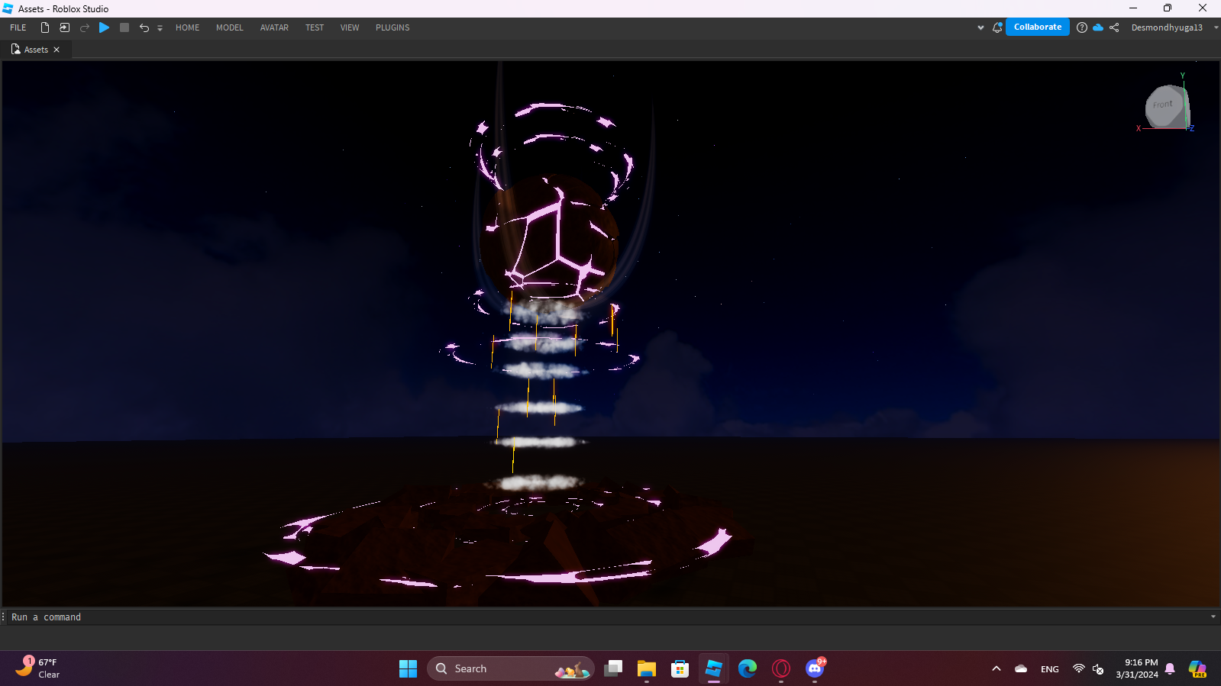1221x686 pixels.
Task: Open File Explorer from taskbar
Action: 647,668
